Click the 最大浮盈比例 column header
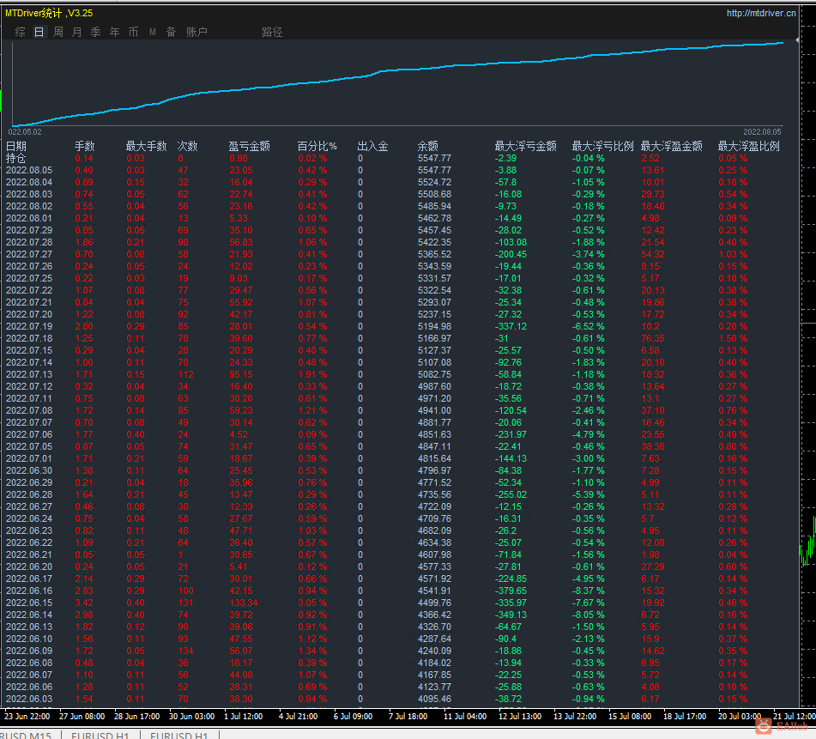This screenshot has width=816, height=739. 749,146
